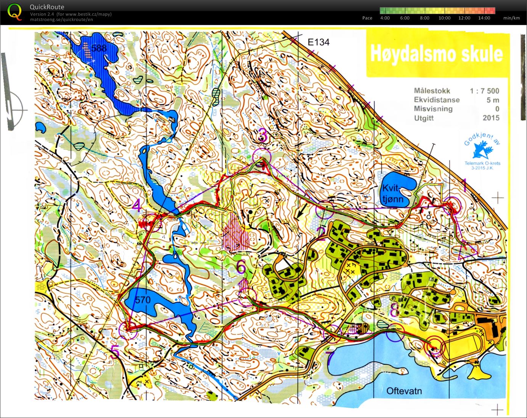Viewport: 527px width, 418px height.
Task: Click the Høydalsmo skule map title
Action: coord(436,54)
